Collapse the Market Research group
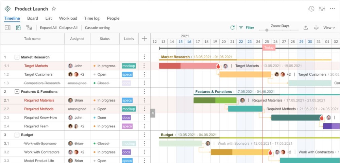This screenshot has width=340, height=163. coord(17,57)
